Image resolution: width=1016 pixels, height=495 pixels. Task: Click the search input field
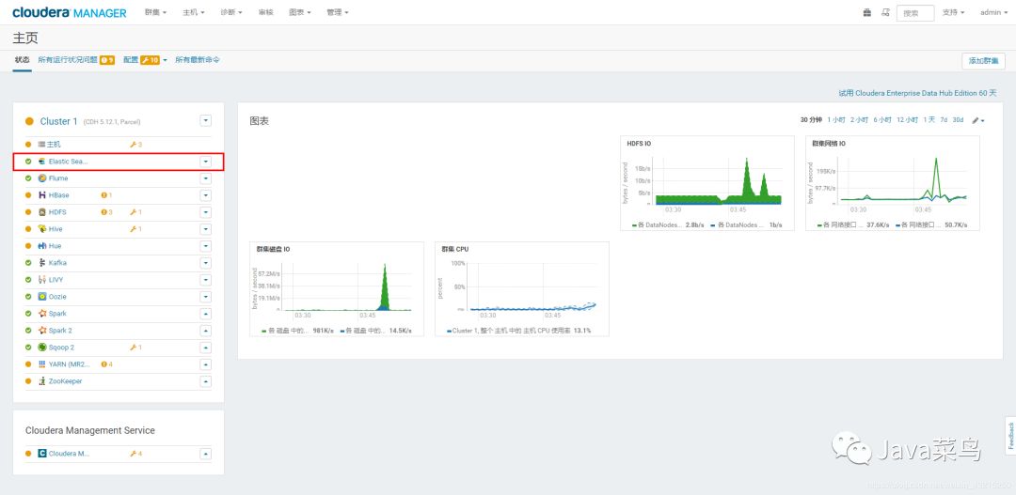tap(915, 13)
